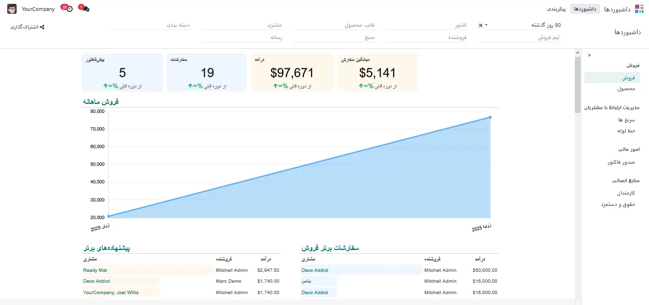Open the user avatar menu
The height and width of the screenshot is (305, 649).
[x=12, y=9]
